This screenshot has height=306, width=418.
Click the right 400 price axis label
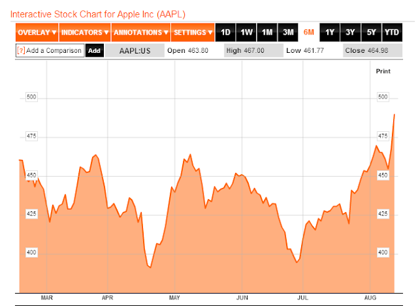click(x=383, y=252)
